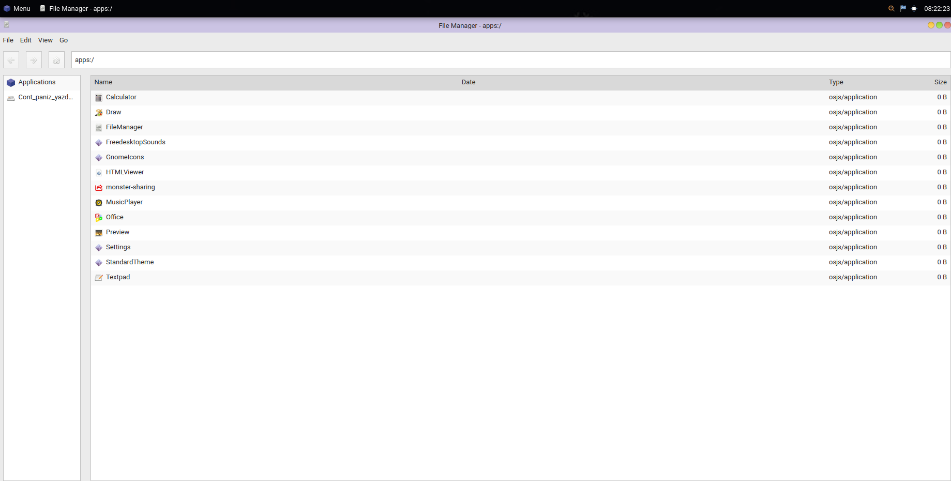Click the window icon in the title bar
This screenshot has width=951, height=481.
[7, 25]
